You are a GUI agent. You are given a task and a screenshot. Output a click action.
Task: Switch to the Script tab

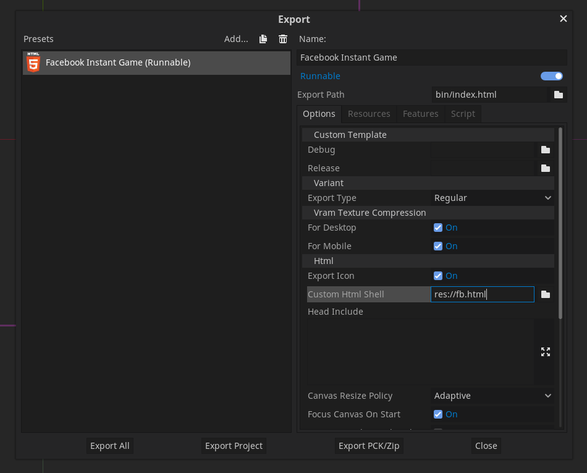point(463,114)
